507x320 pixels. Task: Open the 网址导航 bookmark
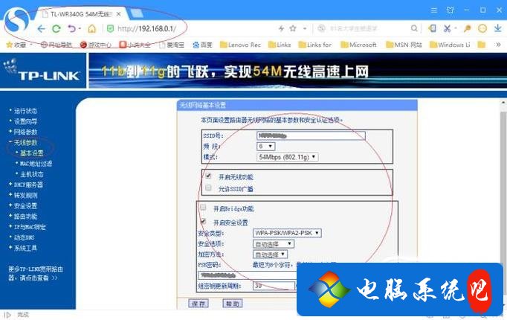click(56, 45)
